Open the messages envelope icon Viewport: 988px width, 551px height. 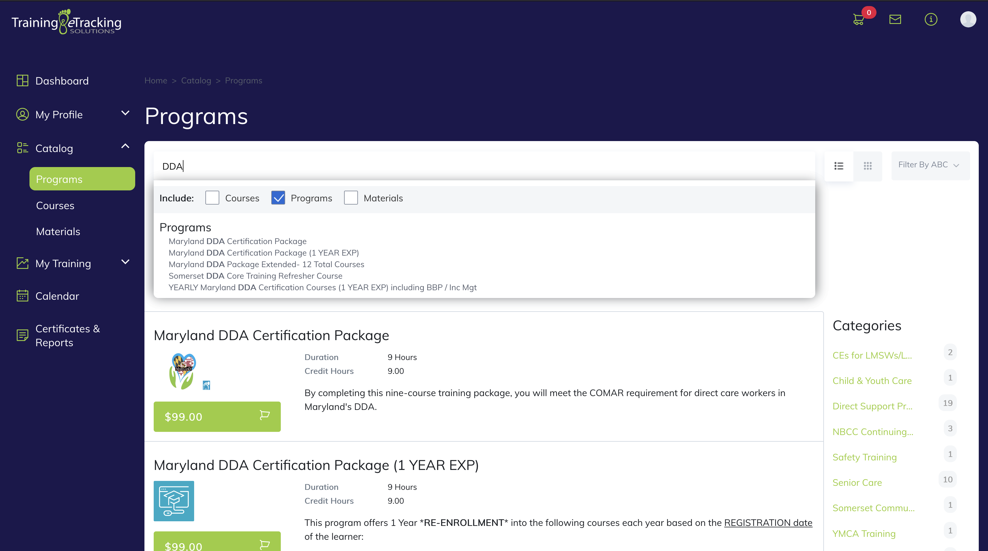895,19
